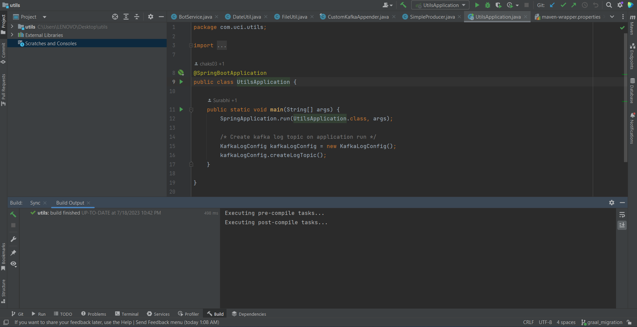Click the graal_migration branch widget
This screenshot has height=327, width=637.
pyautogui.click(x=602, y=322)
